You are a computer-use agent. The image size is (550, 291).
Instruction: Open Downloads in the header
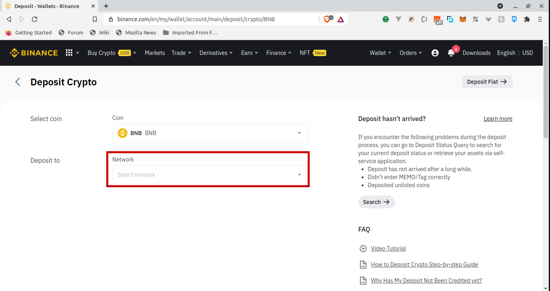point(476,53)
